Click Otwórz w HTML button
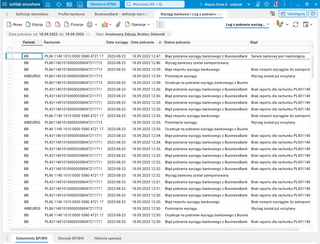Image resolution: width=320 pixels, height=244 pixels. (103, 4)
